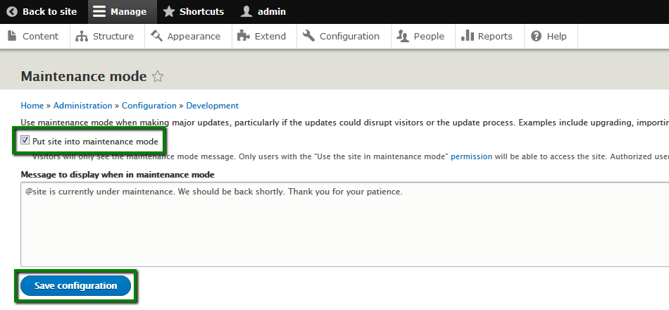Click the 'Put site into maintenance mode' label text
This screenshot has width=669, height=310.
[95, 142]
